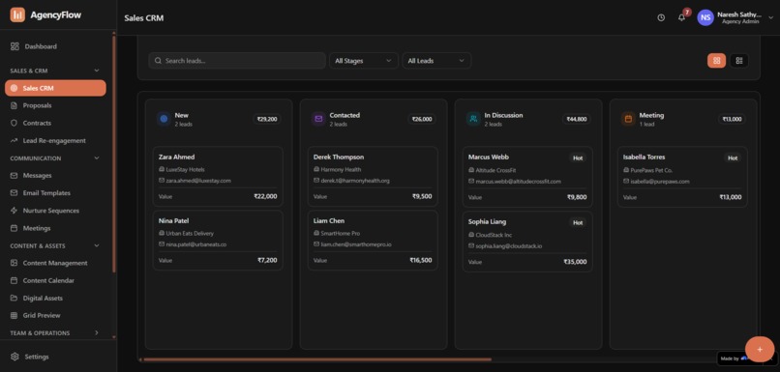Click the Search leads input field
Image resolution: width=780 pixels, height=372 pixels.
(x=237, y=61)
